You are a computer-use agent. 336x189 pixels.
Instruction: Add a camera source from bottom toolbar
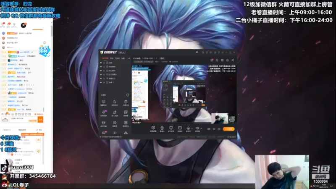pos(162,129)
